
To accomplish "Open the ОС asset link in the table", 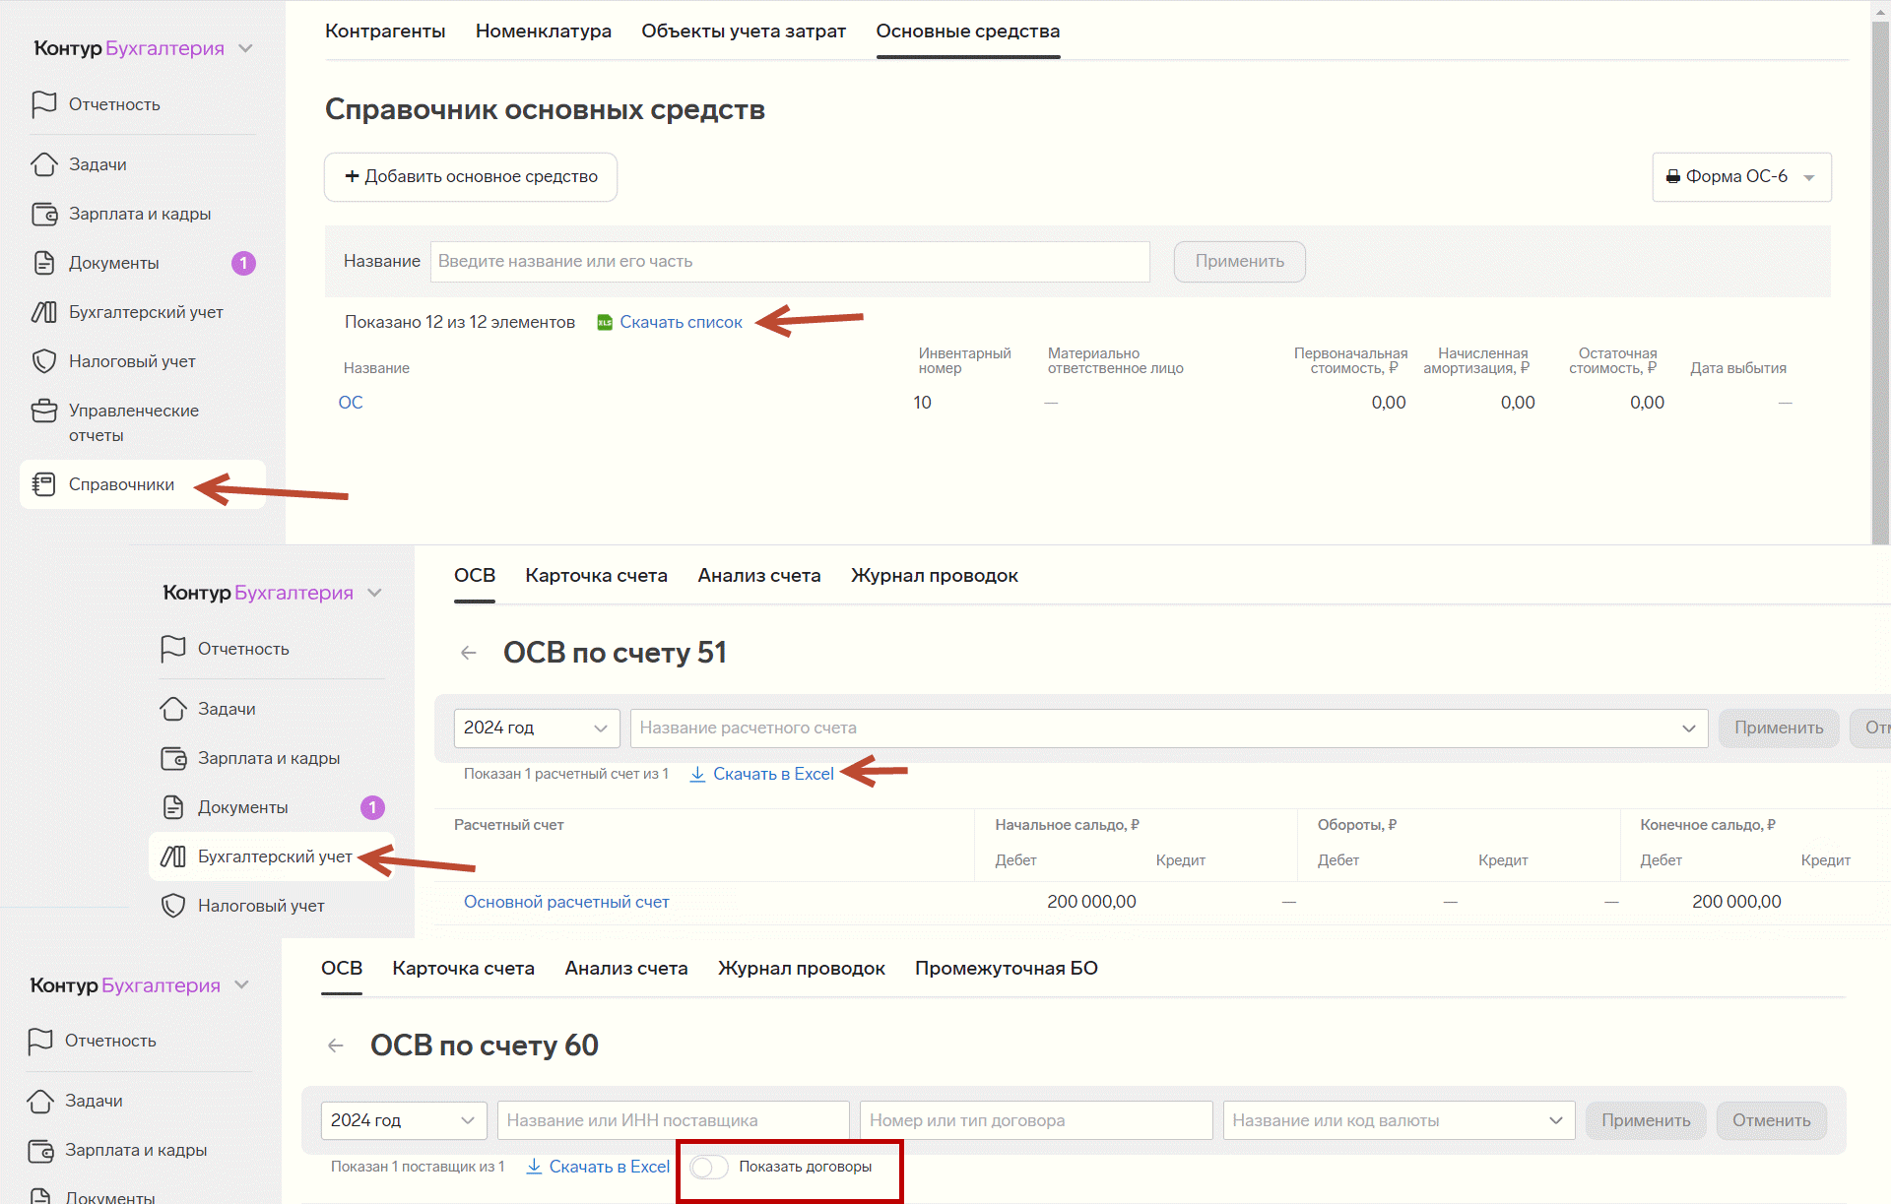I will pos(351,403).
